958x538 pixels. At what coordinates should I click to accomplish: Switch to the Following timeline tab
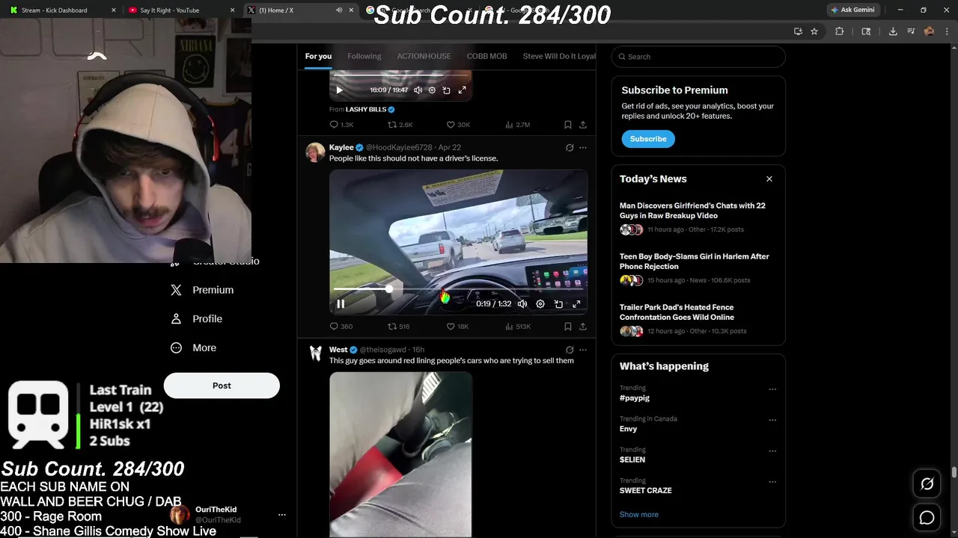(x=364, y=56)
